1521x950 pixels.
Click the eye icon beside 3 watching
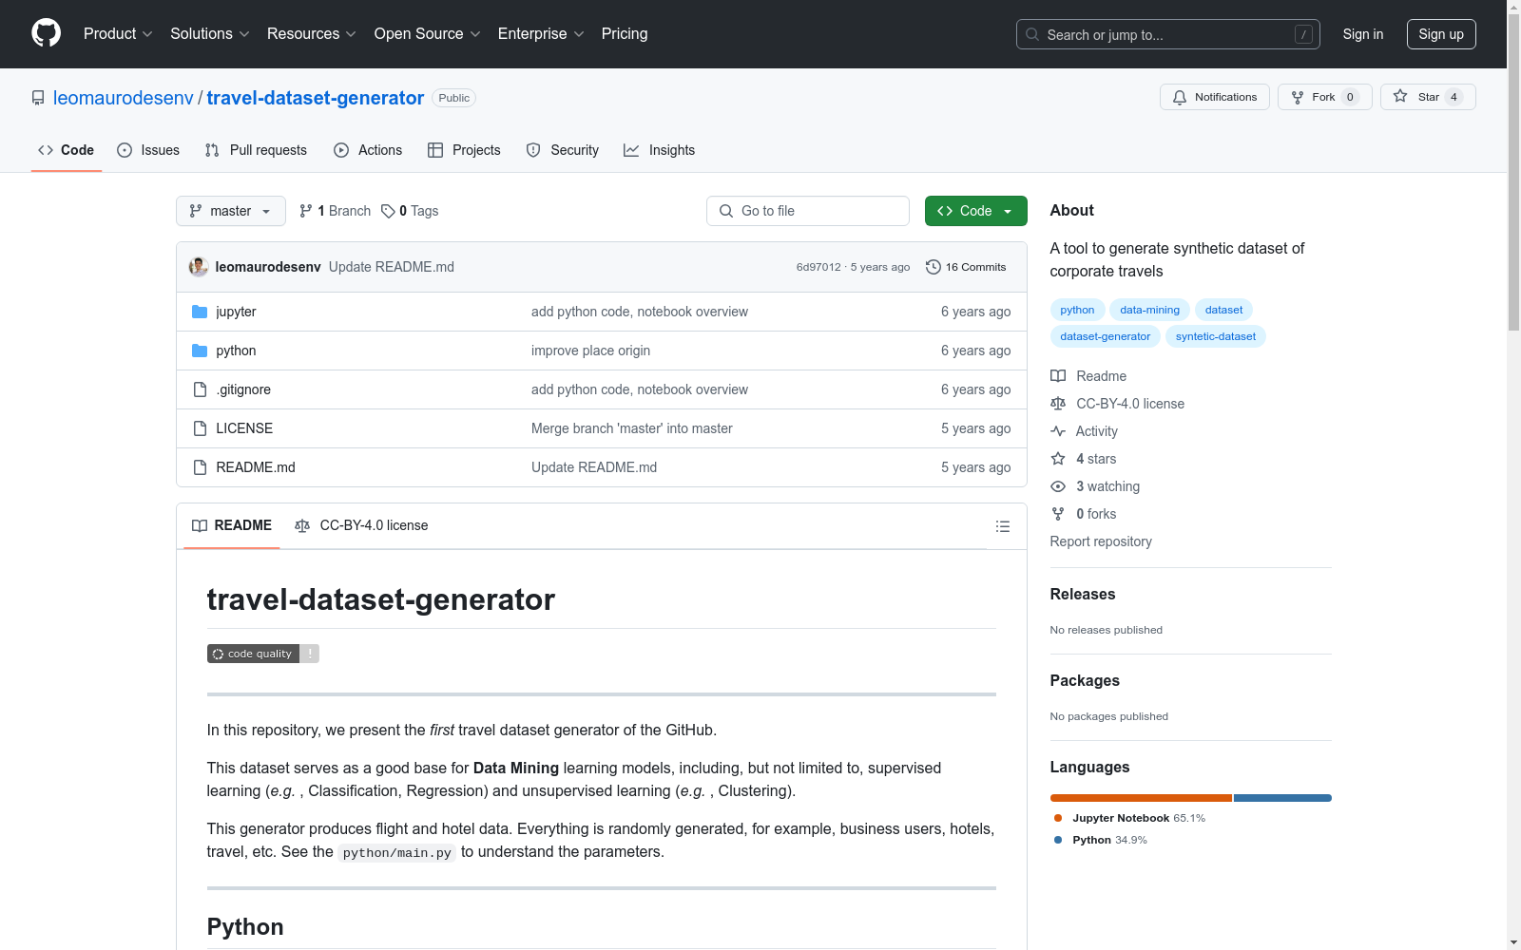click(1058, 486)
